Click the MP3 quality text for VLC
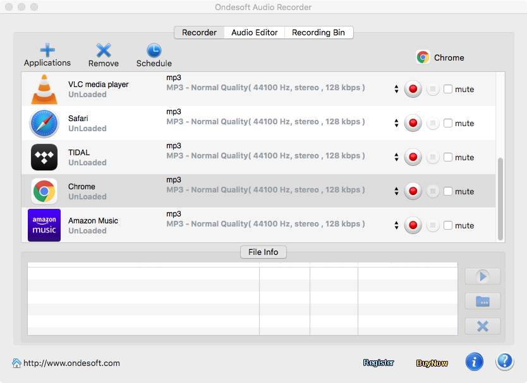The width and height of the screenshot is (527, 383). click(x=265, y=88)
